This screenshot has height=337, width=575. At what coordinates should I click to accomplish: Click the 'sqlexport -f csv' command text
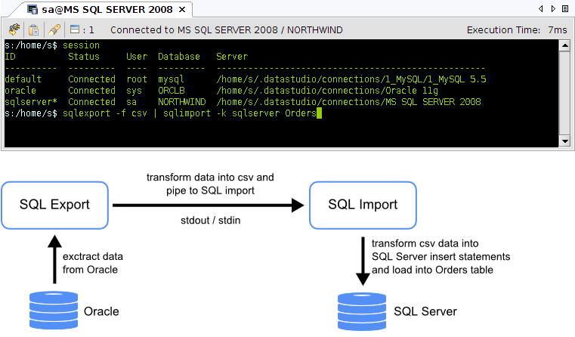tap(105, 113)
